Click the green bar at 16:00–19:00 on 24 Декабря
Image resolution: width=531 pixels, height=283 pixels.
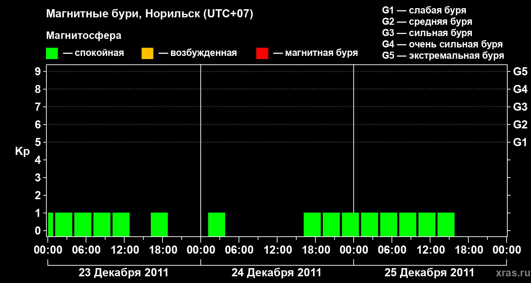312,224
